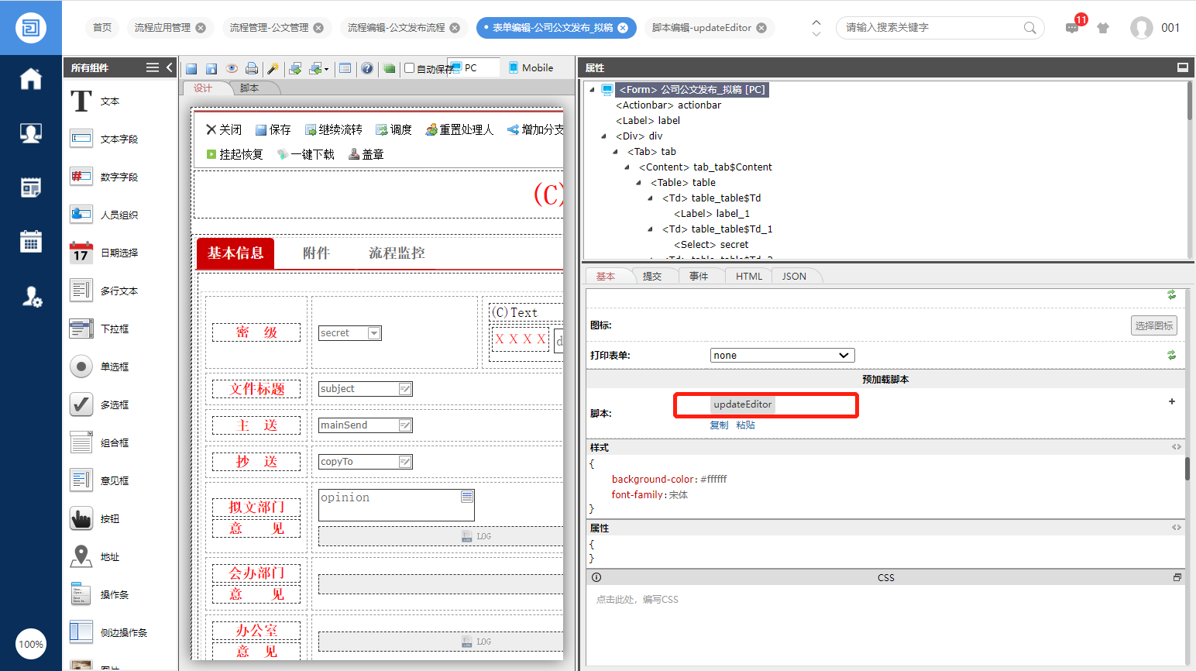Toggle the 自动保存 auto-save checkbox
The image size is (1196, 671).
[x=410, y=68]
